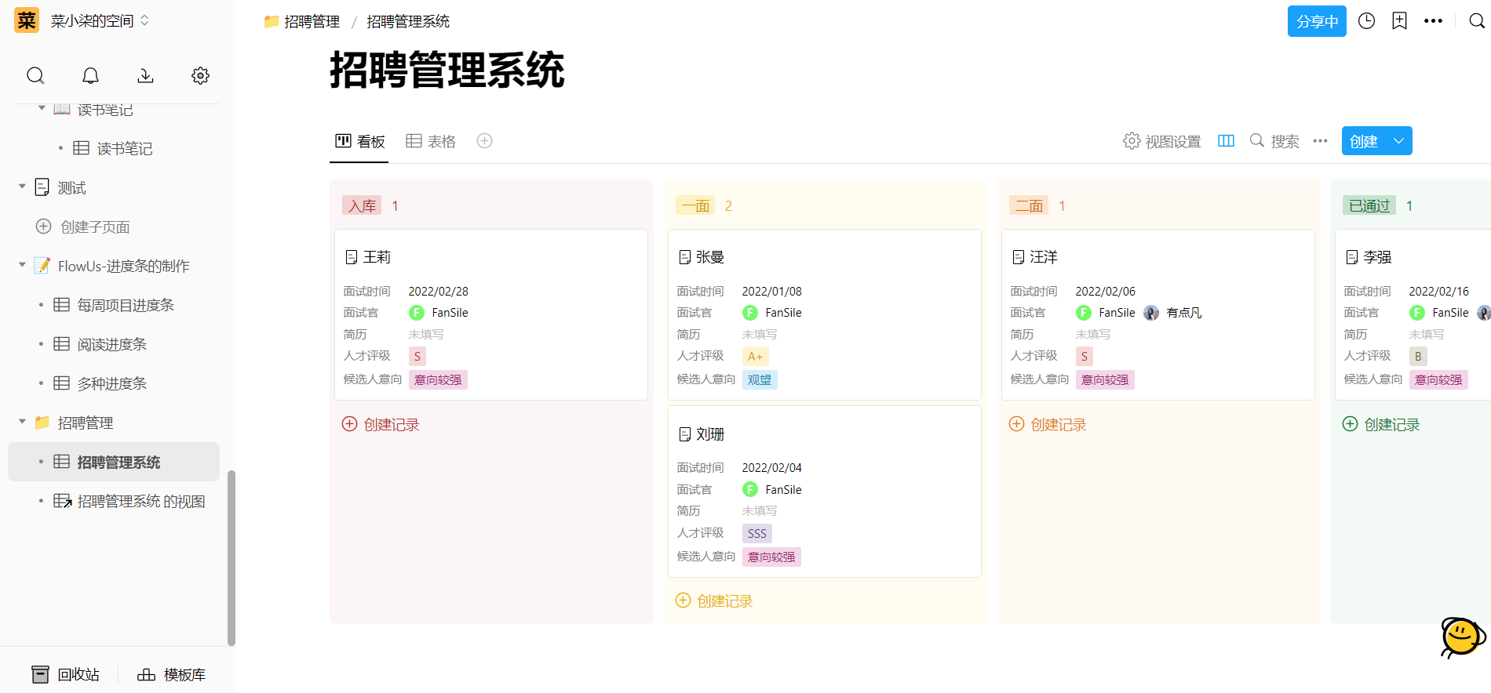
Task: Open 每周项目进度条 page
Action: pos(114,305)
